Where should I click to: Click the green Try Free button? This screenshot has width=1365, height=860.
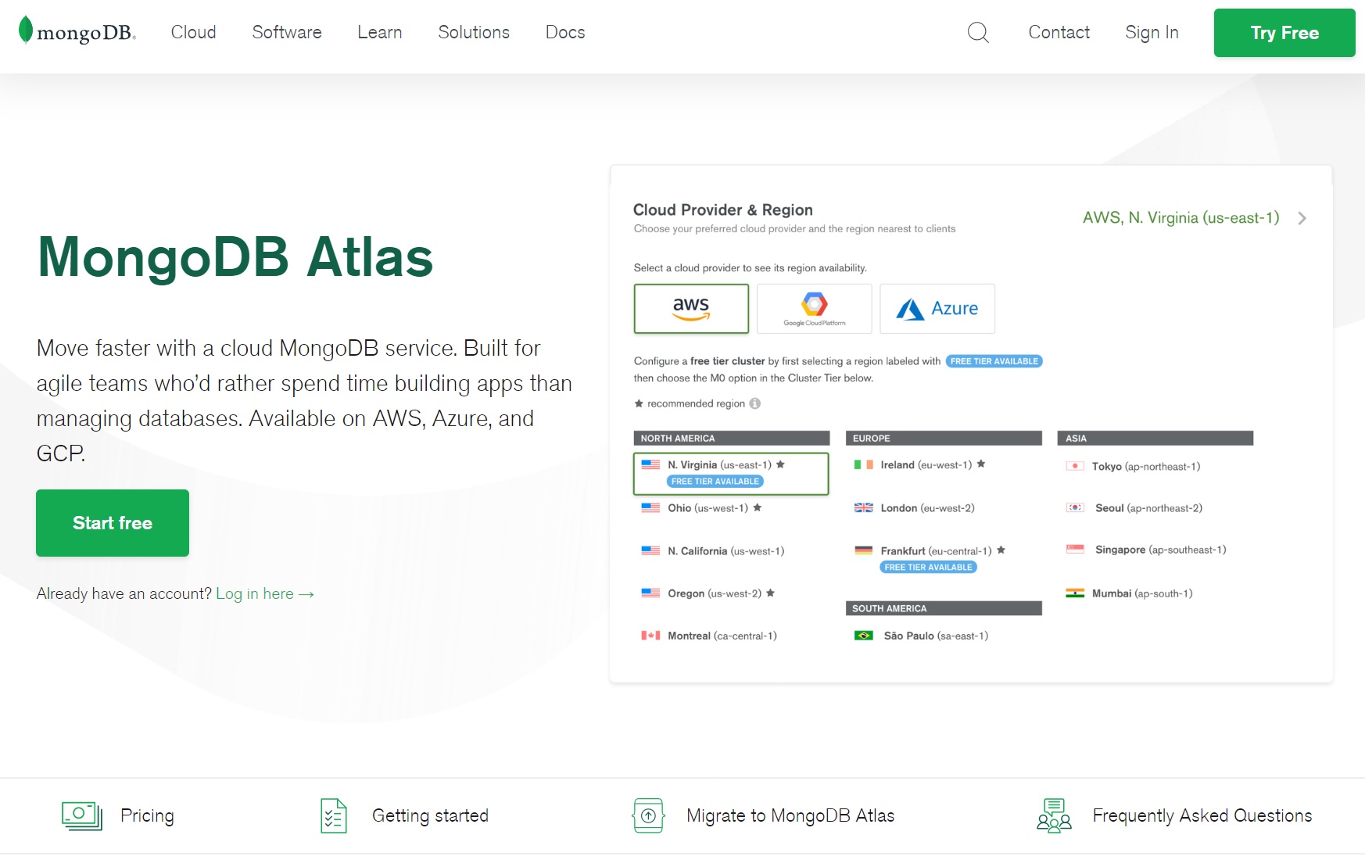[x=1284, y=33]
